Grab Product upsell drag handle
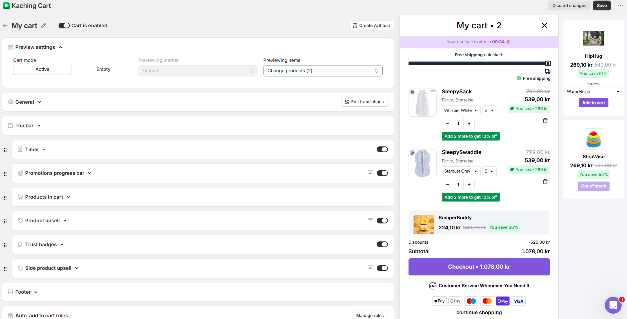This screenshot has width=627, height=319. (5, 221)
